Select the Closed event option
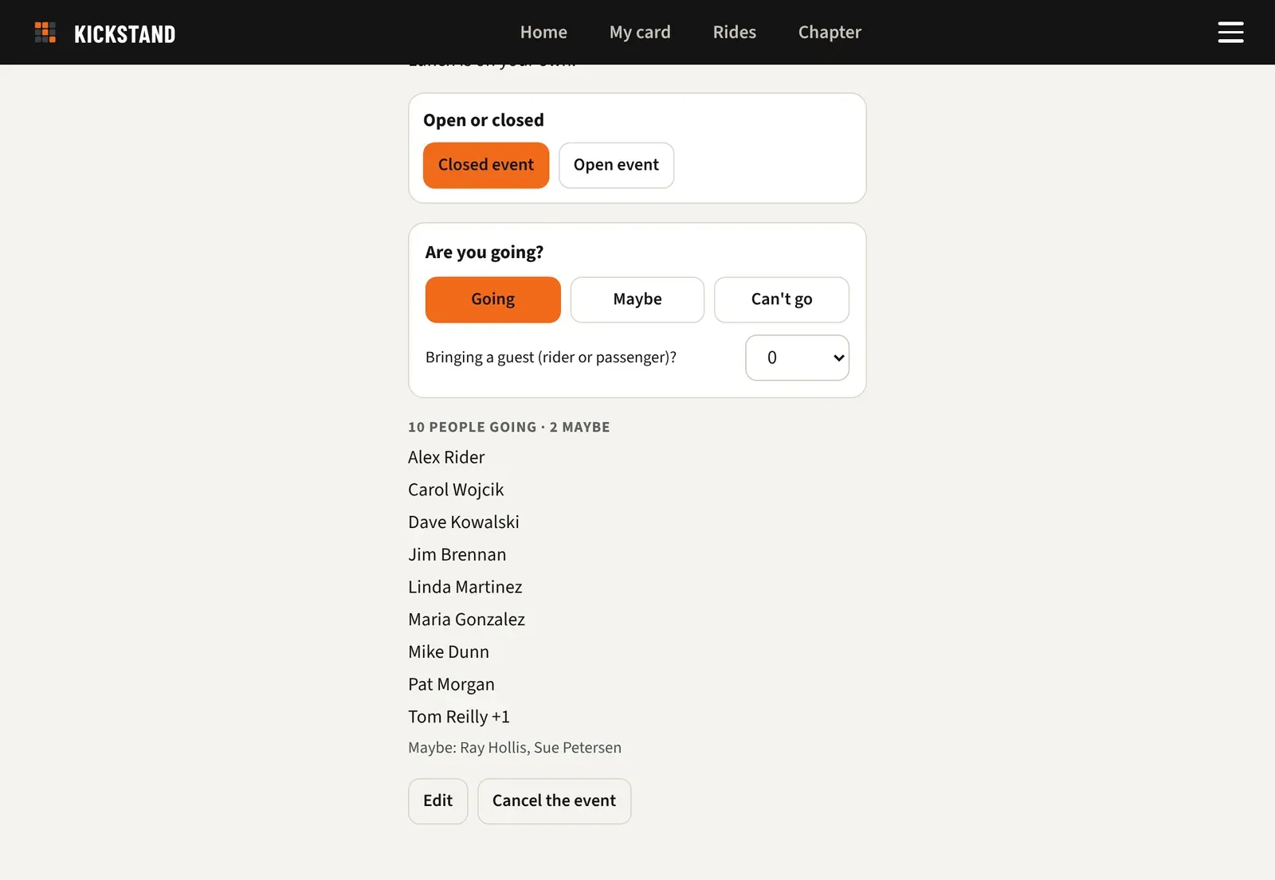Screen dimensions: 1275x880 (x=486, y=165)
